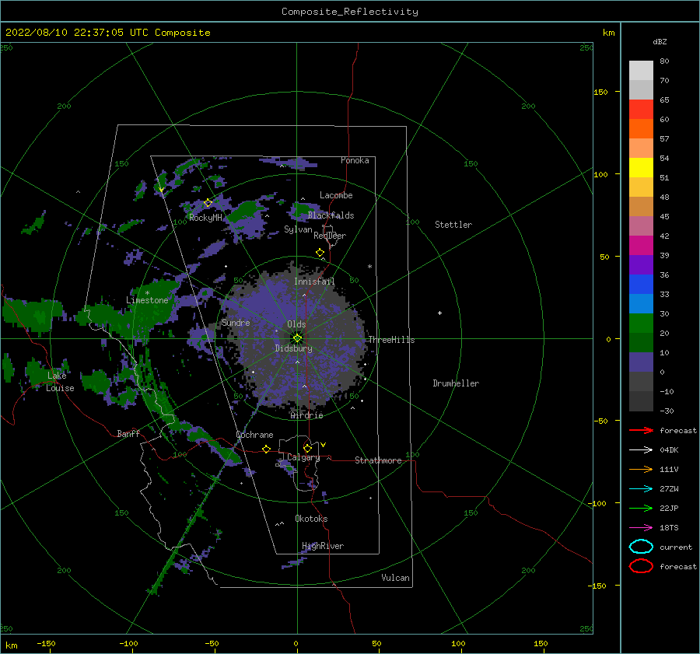Click yellow diamond marker above Calgary label
The height and width of the screenshot is (654, 700).
click(x=307, y=448)
